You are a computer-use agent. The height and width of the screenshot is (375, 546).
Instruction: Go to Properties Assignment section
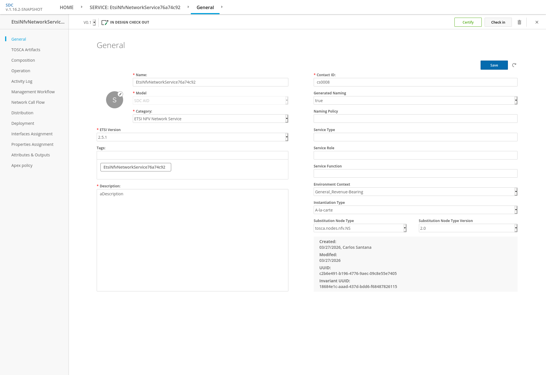tap(32, 144)
